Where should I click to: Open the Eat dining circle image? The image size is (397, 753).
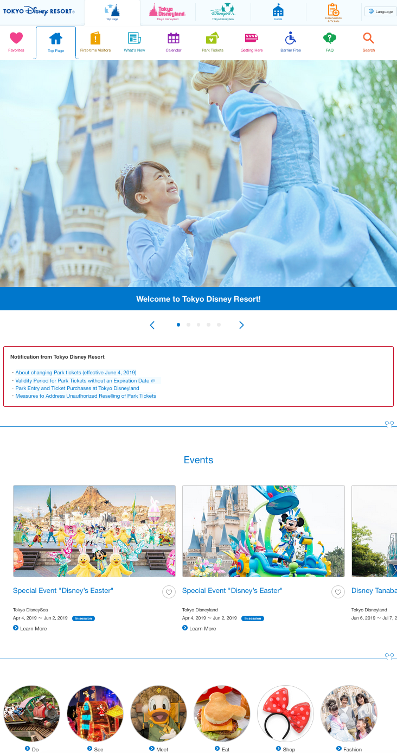pos(222,713)
